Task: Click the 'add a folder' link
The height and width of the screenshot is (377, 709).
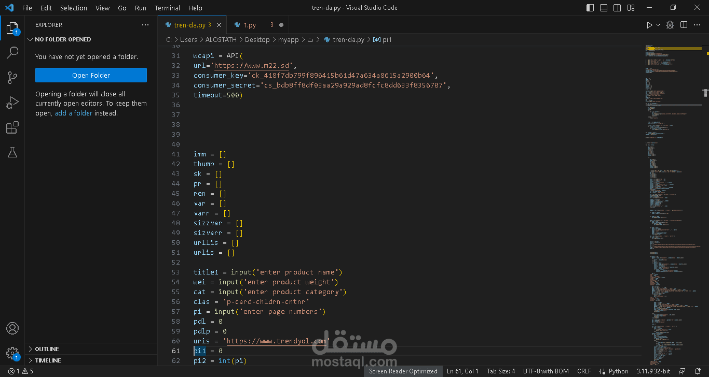Action: coord(73,113)
